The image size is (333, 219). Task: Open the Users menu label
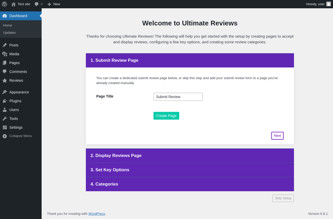pyautogui.click(x=14, y=110)
